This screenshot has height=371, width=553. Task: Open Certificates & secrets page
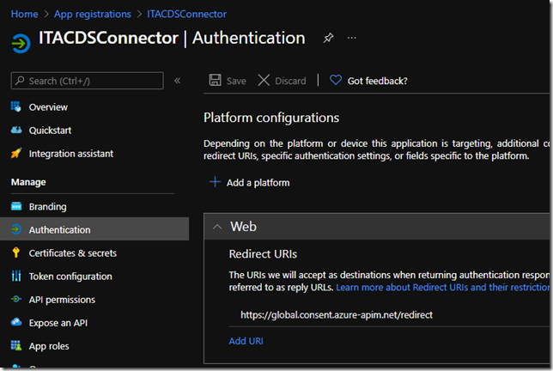[73, 253]
